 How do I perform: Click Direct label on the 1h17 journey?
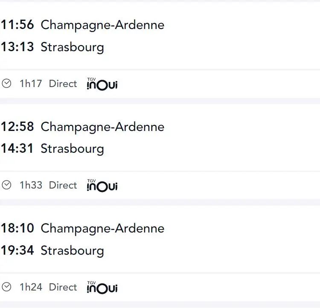click(63, 84)
